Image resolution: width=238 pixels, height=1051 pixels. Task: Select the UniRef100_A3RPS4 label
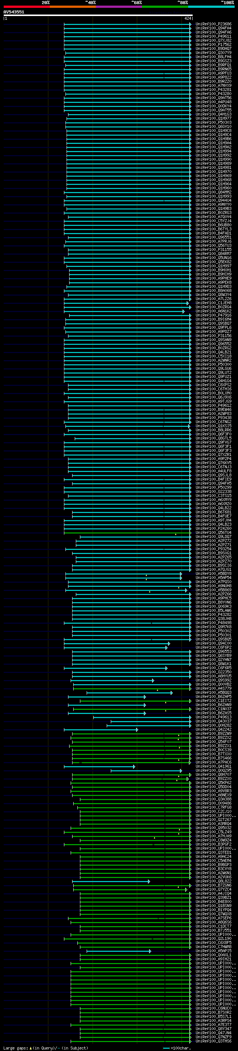click(213, 1020)
